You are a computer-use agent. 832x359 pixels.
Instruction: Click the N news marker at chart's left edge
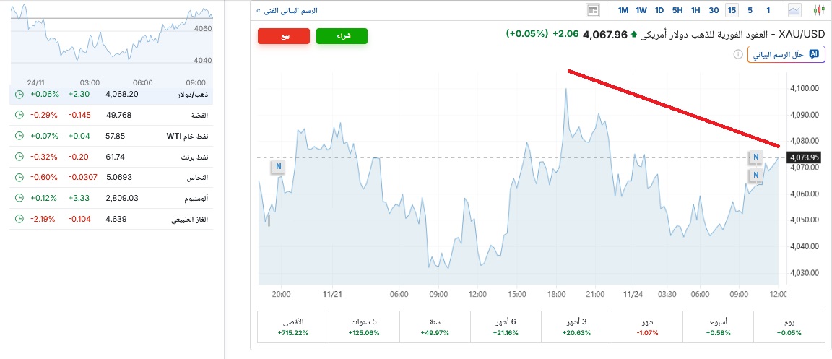[279, 167]
